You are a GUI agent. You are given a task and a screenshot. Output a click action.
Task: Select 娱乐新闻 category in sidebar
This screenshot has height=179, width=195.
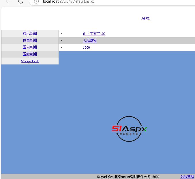[30, 33]
